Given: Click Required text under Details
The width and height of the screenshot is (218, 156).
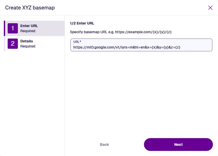Looking at the screenshot, I should (x=28, y=46).
